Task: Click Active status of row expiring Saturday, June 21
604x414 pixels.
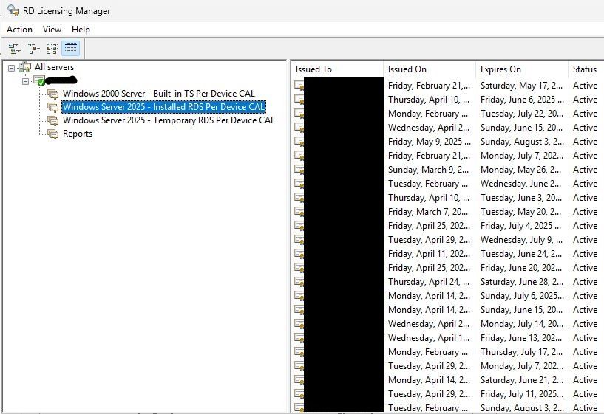Action: pyautogui.click(x=585, y=380)
